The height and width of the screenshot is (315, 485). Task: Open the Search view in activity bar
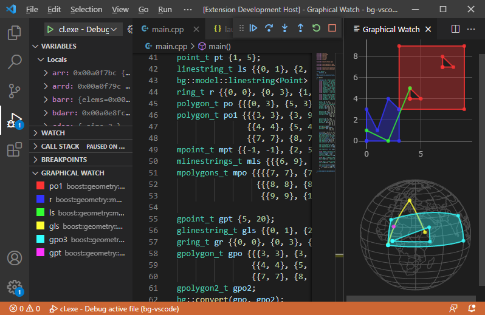pos(15,61)
